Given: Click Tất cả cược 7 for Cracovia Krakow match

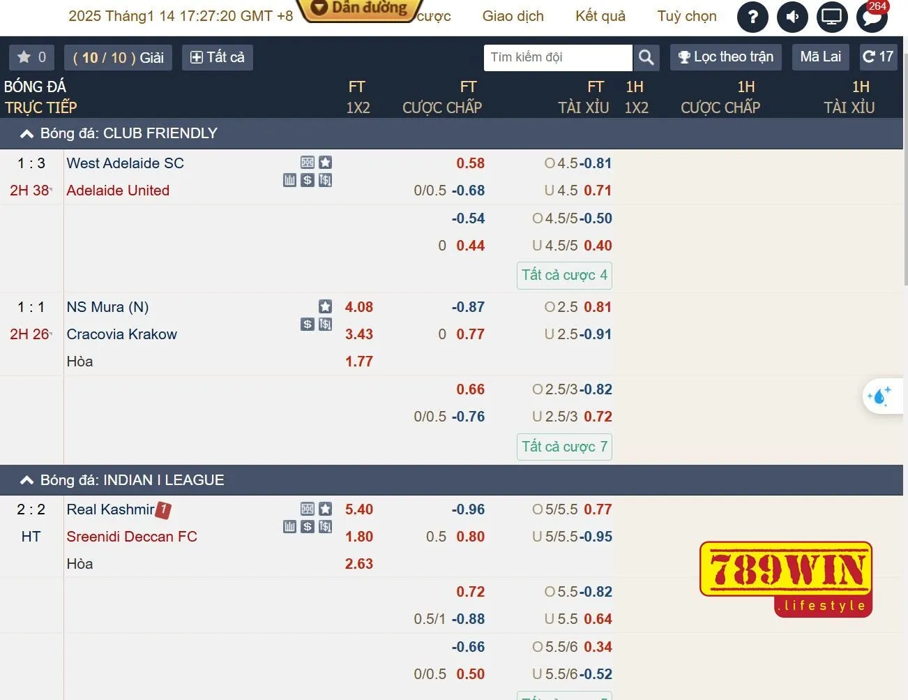Looking at the screenshot, I should [564, 447].
